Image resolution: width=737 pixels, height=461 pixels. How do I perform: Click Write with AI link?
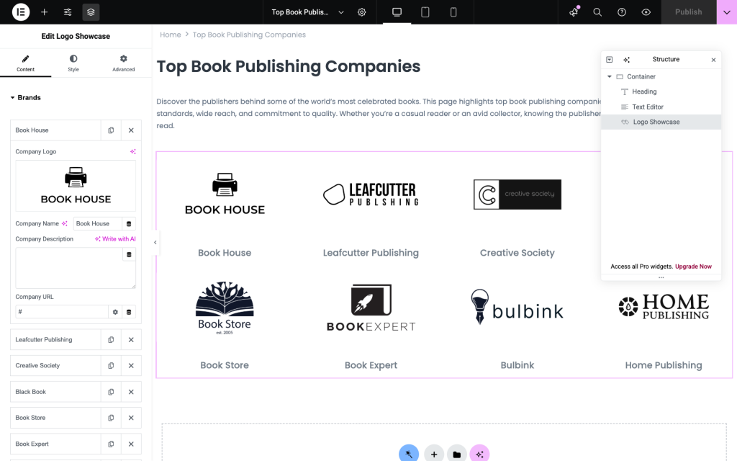[115, 239]
